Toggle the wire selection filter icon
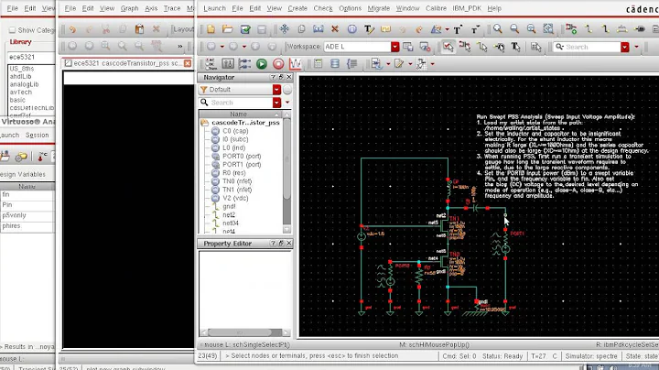Image resolution: width=659 pixels, height=370 pixels. pos(482,47)
